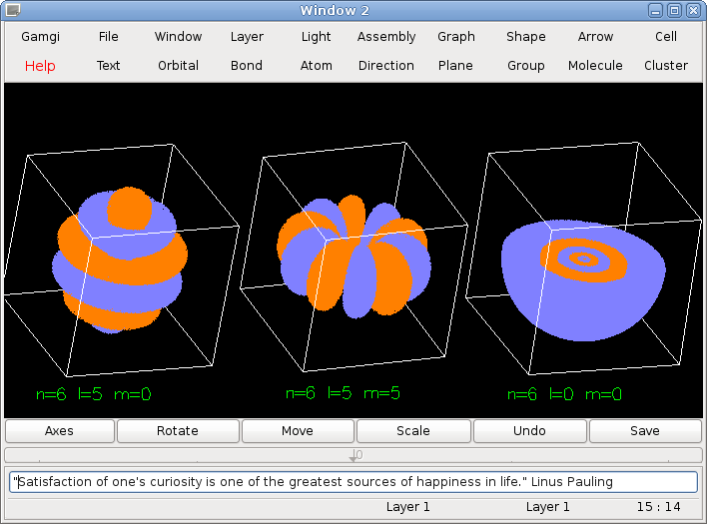Click the Move button

[x=298, y=431]
